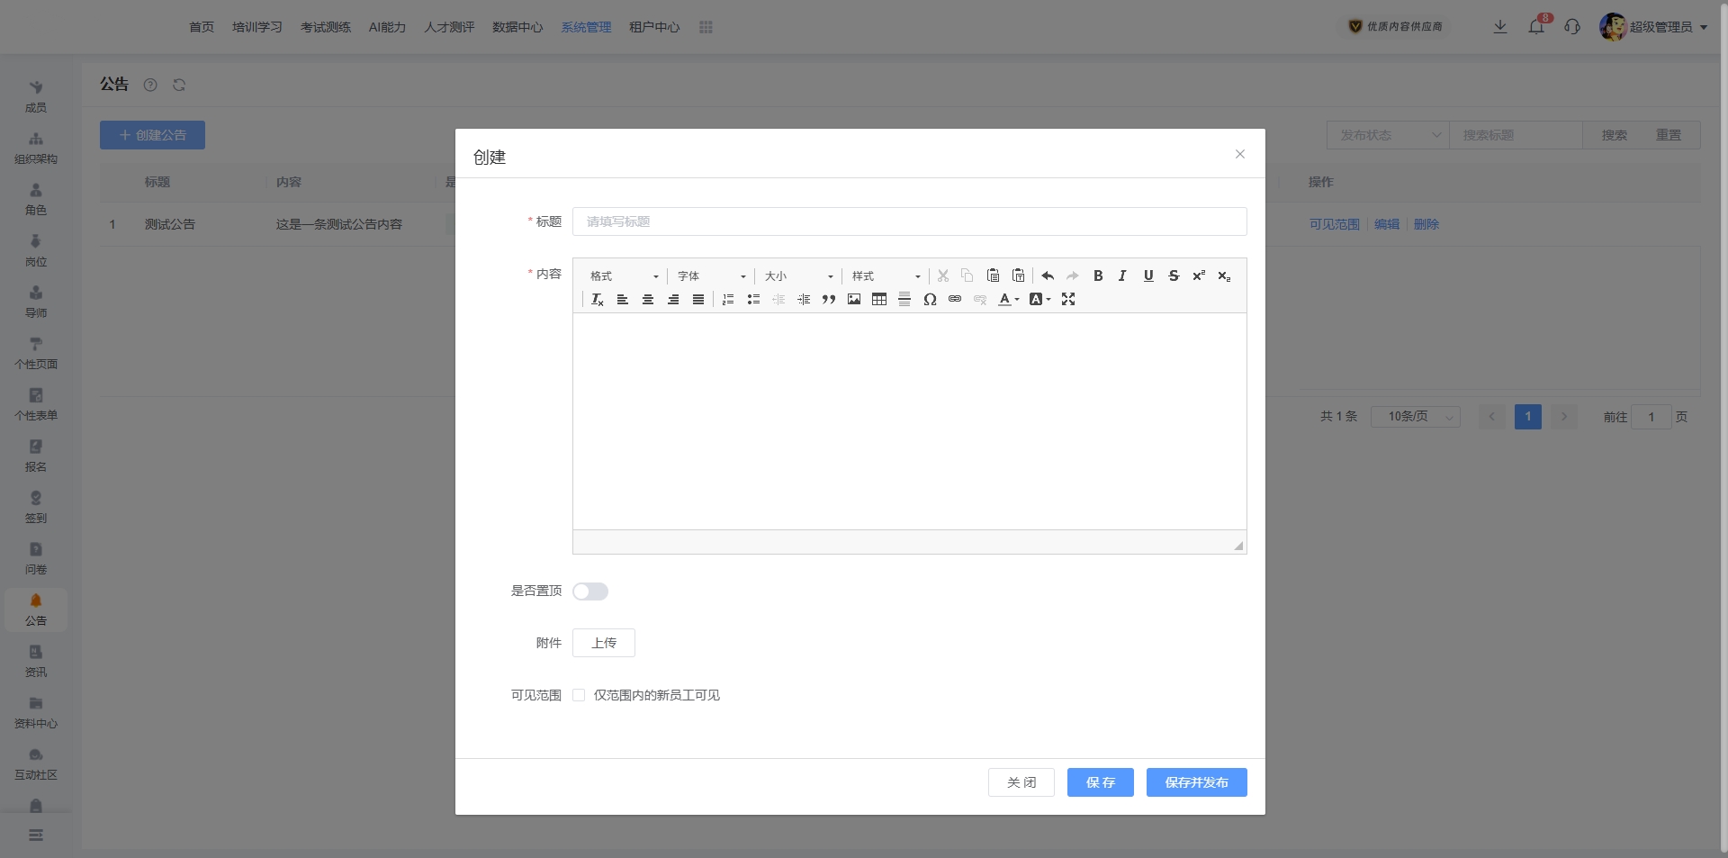Open the text color picker

click(1008, 299)
